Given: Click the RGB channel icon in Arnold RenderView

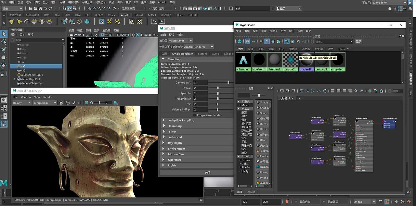Looking at the screenshot, I should [x=68, y=103].
